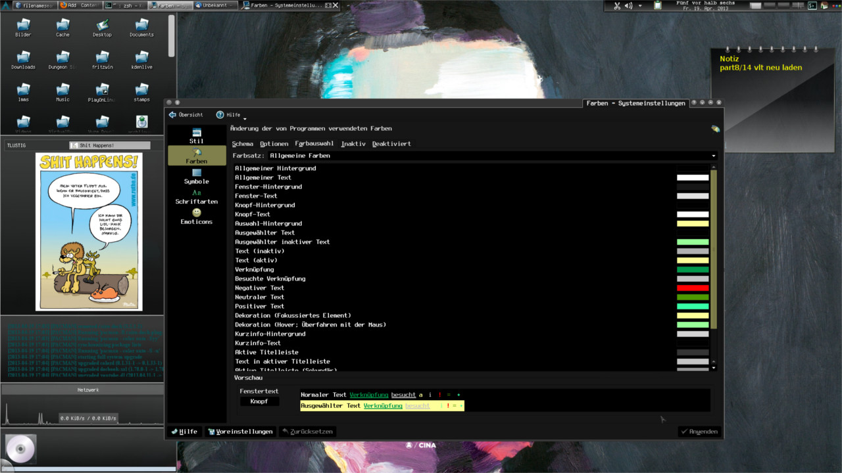
Task: Pick color for Allgemeiner Text
Action: tap(693, 177)
